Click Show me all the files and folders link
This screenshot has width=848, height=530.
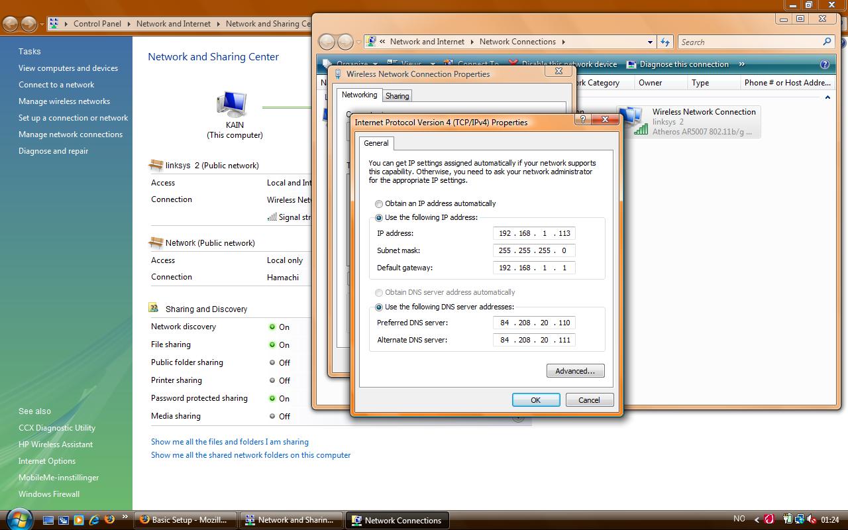coord(230,442)
